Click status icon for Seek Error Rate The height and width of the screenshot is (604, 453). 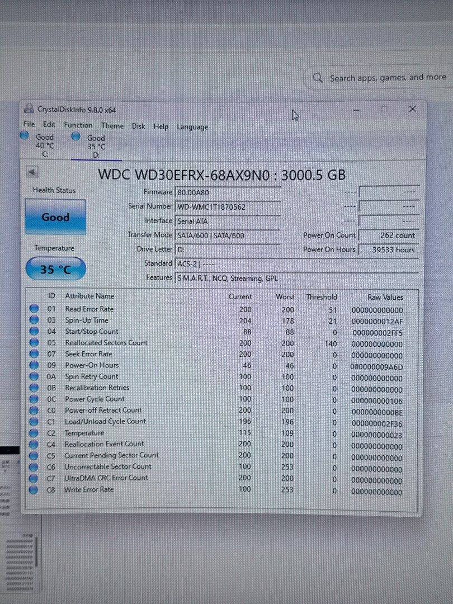[34, 353]
